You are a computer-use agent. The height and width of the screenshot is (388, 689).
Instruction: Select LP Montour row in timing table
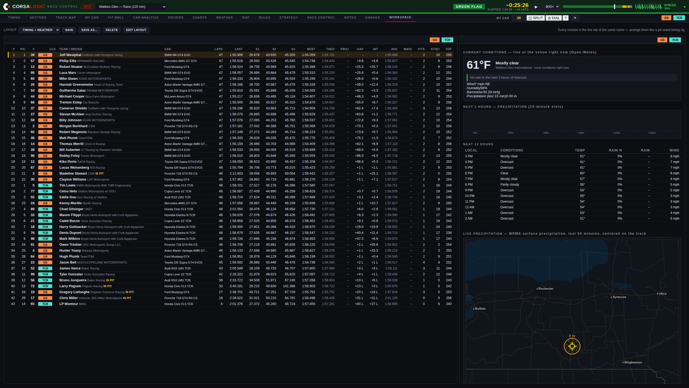[x=231, y=304]
